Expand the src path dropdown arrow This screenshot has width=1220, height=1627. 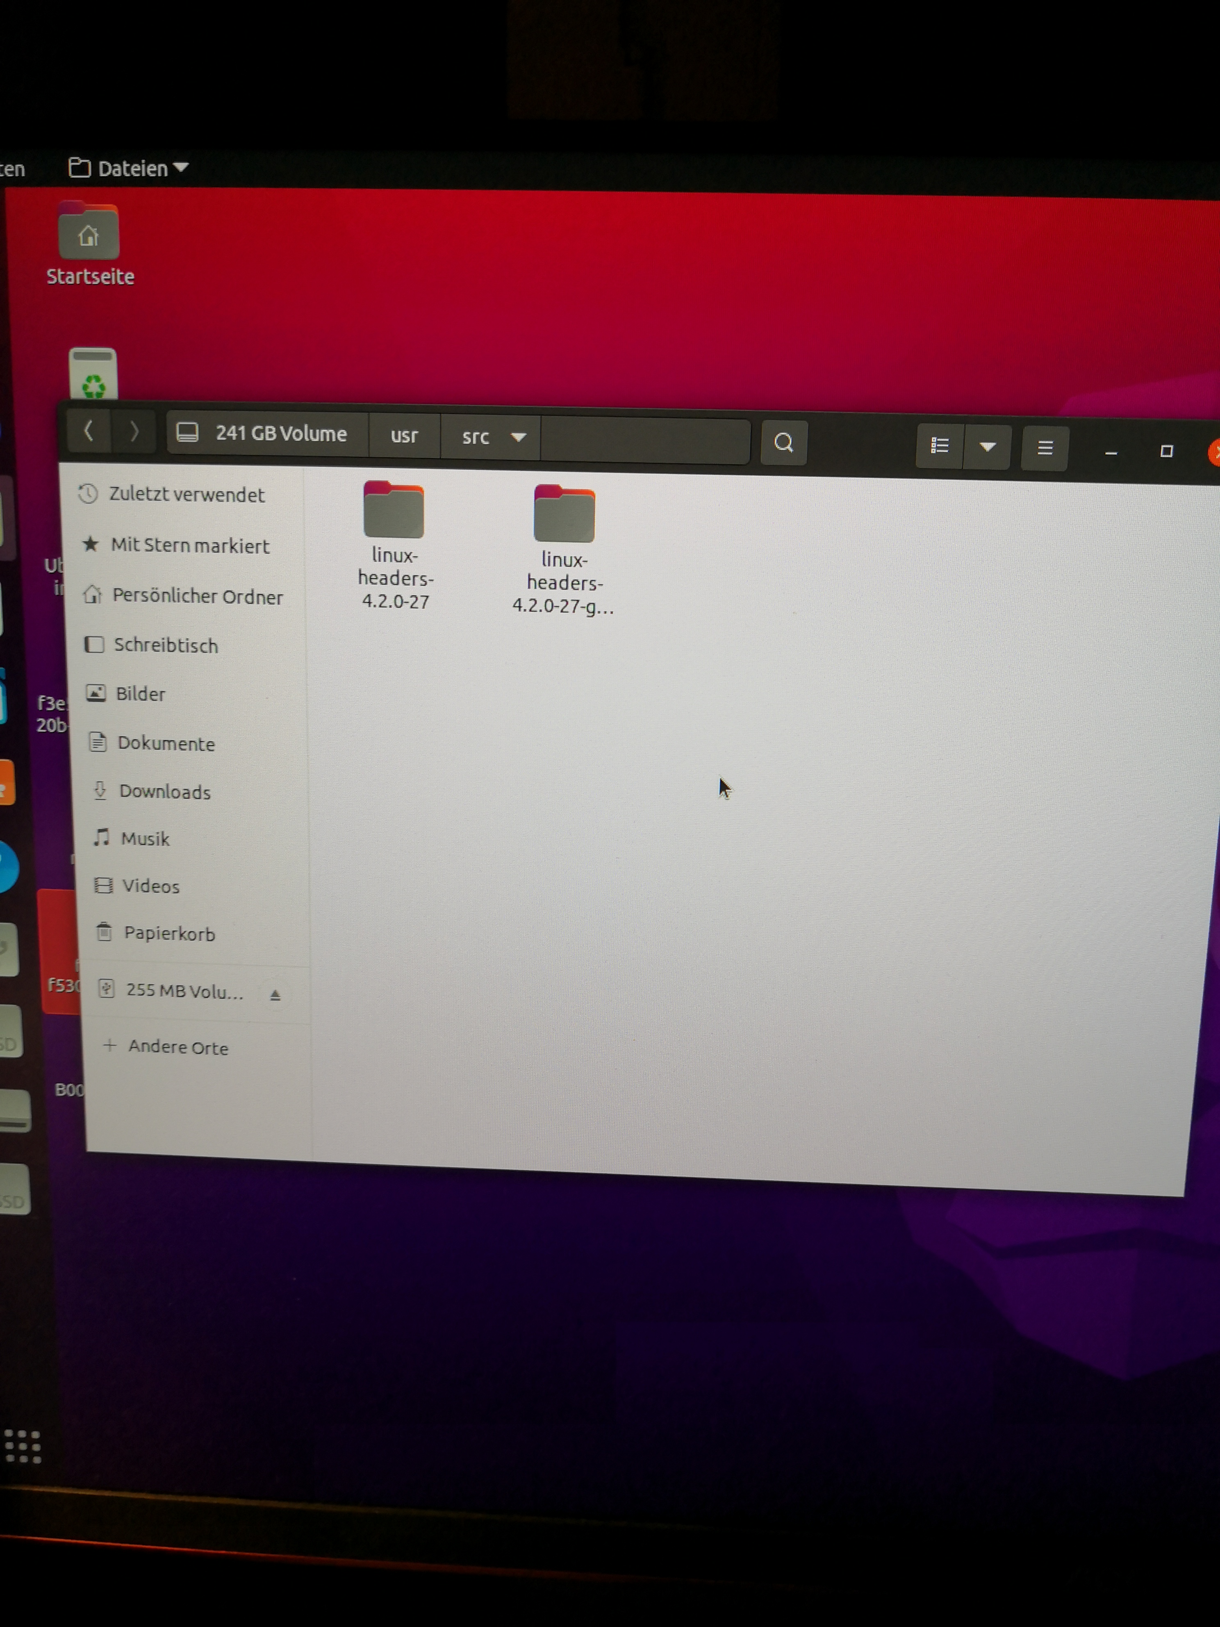click(x=519, y=438)
